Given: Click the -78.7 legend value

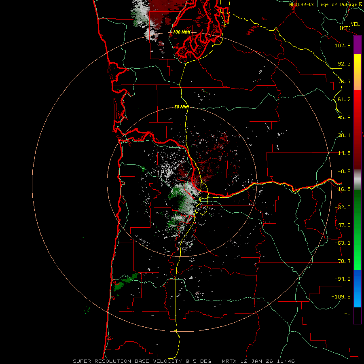Looking at the screenshot, I should click(343, 261).
